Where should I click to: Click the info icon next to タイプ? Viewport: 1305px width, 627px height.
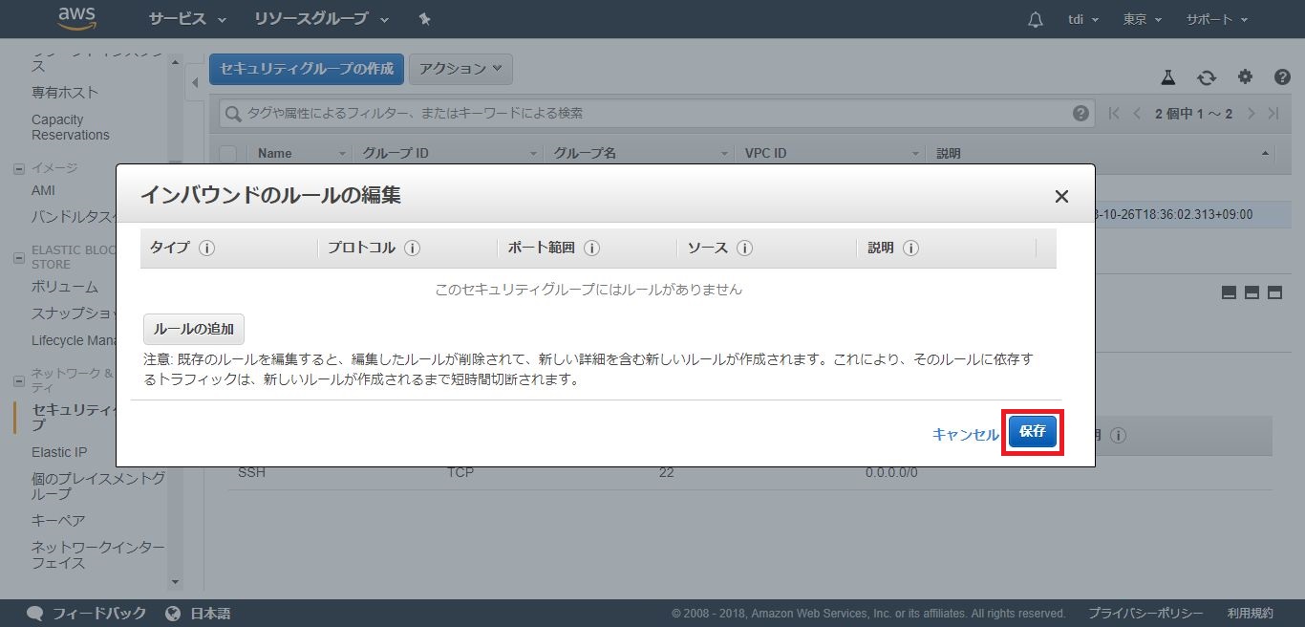[206, 249]
